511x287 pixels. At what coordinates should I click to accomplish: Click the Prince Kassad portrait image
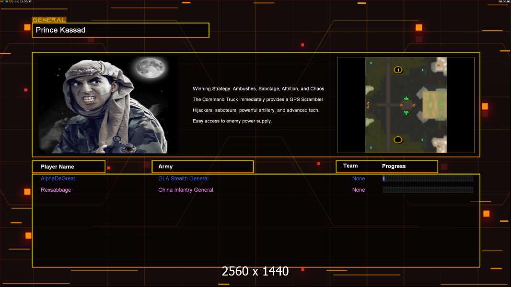(108, 104)
